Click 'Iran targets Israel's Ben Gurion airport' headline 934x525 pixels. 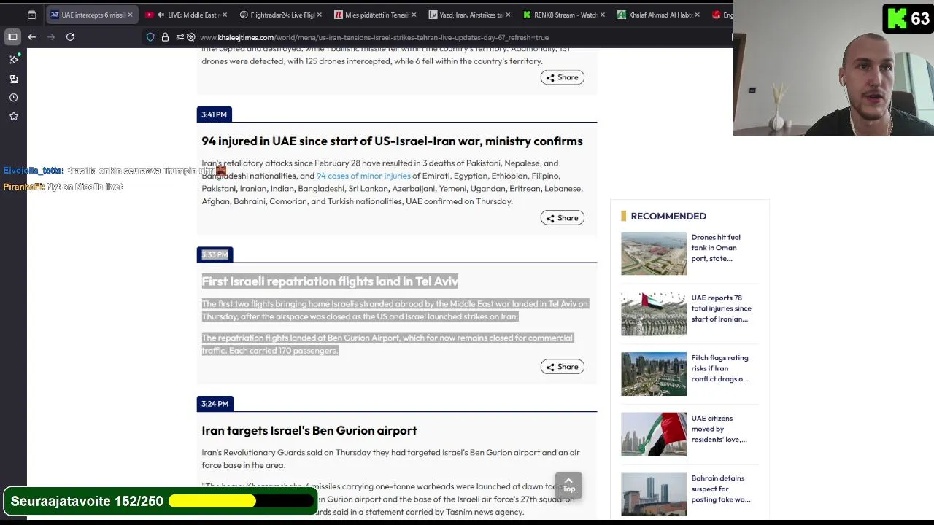pos(309,430)
